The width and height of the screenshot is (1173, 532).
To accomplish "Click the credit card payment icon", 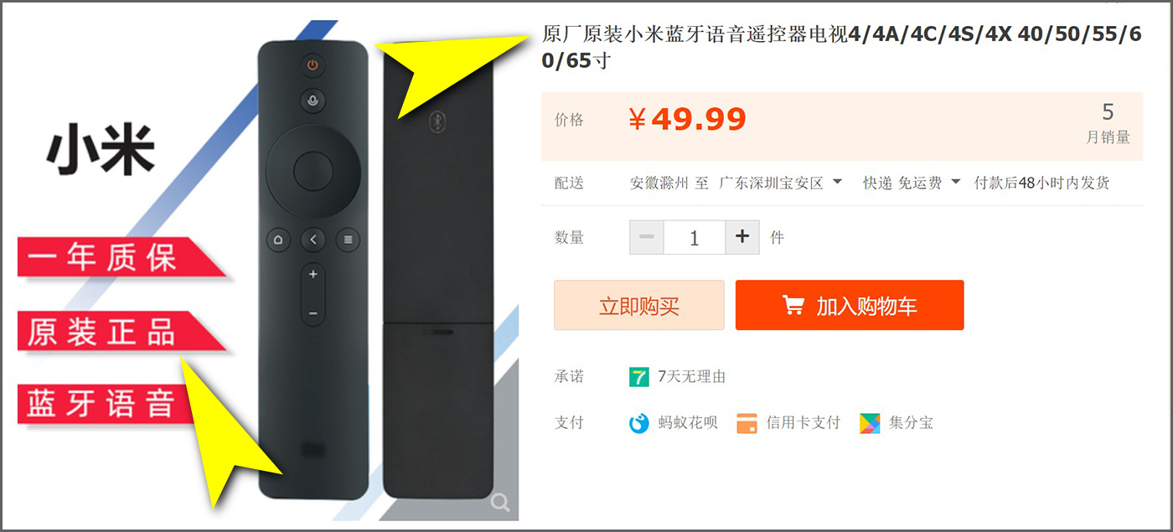I will pos(747,423).
